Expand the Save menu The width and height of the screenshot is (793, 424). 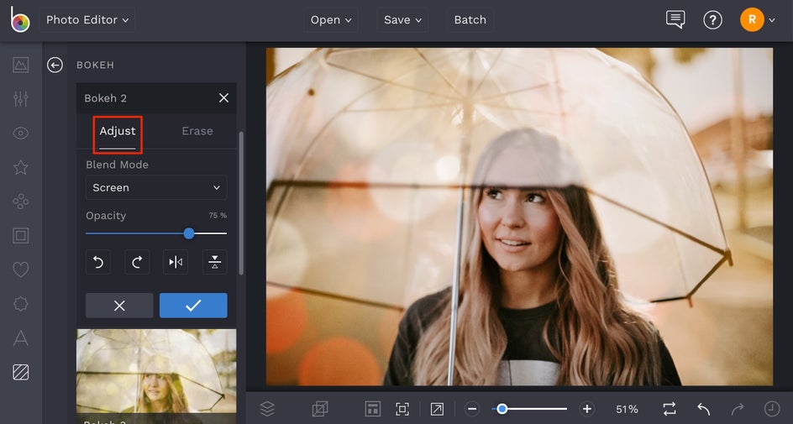coord(402,20)
